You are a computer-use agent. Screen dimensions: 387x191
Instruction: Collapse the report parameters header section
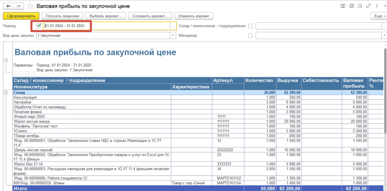(6, 60)
